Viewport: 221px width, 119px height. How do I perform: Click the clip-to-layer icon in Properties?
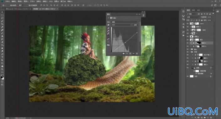pos(123,53)
